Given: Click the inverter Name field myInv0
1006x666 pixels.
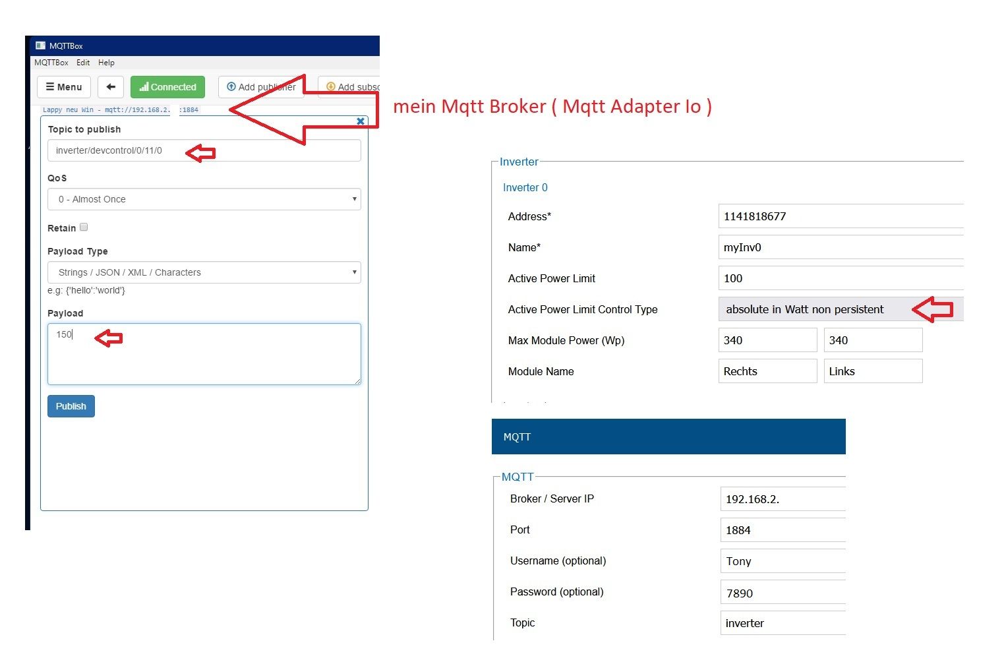Looking at the screenshot, I should coord(841,247).
